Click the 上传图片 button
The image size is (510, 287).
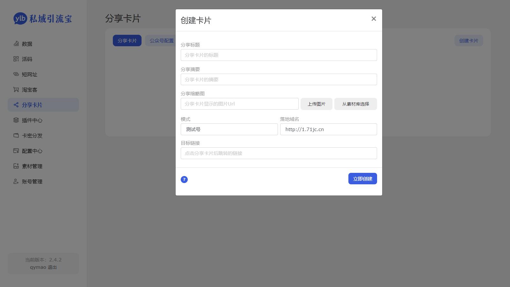click(316, 104)
